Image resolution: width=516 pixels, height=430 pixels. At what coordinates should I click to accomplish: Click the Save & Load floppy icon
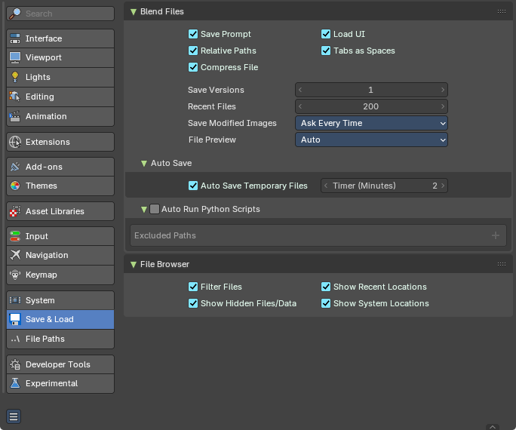pos(15,319)
